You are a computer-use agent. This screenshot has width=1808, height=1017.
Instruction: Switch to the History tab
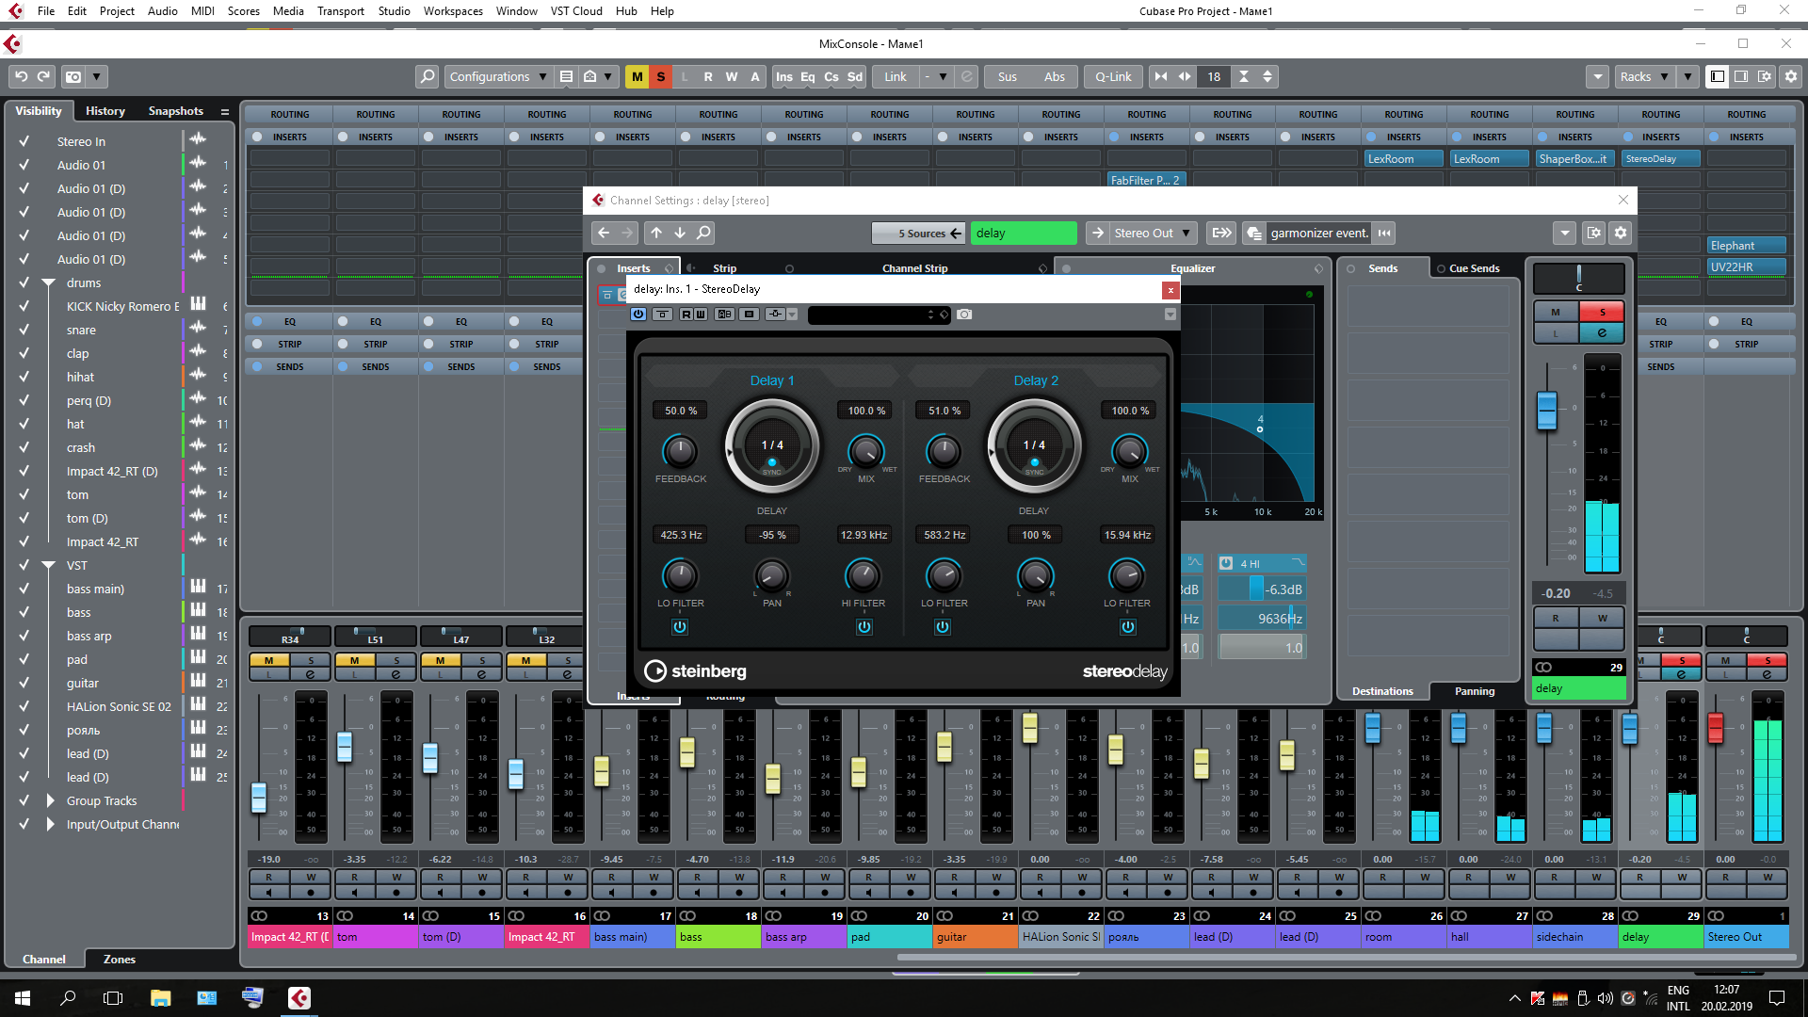click(105, 111)
